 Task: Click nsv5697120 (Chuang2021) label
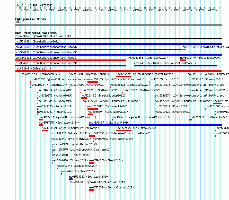[x=205, y=79]
